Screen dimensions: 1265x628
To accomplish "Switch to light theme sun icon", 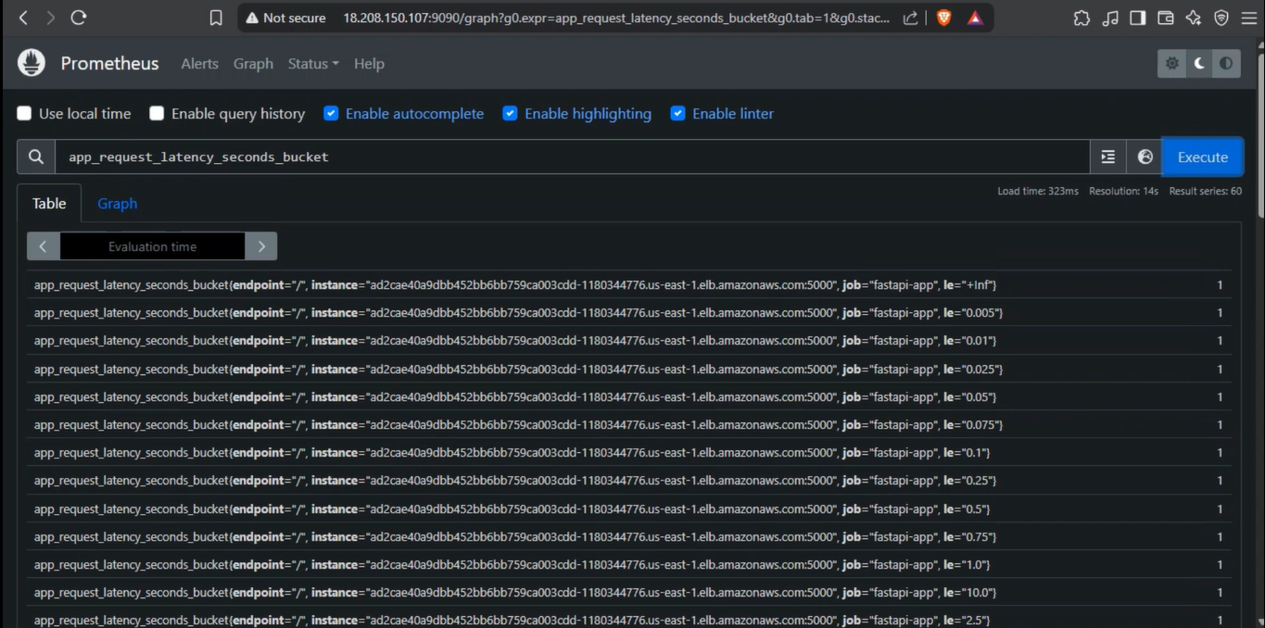I will point(1171,63).
